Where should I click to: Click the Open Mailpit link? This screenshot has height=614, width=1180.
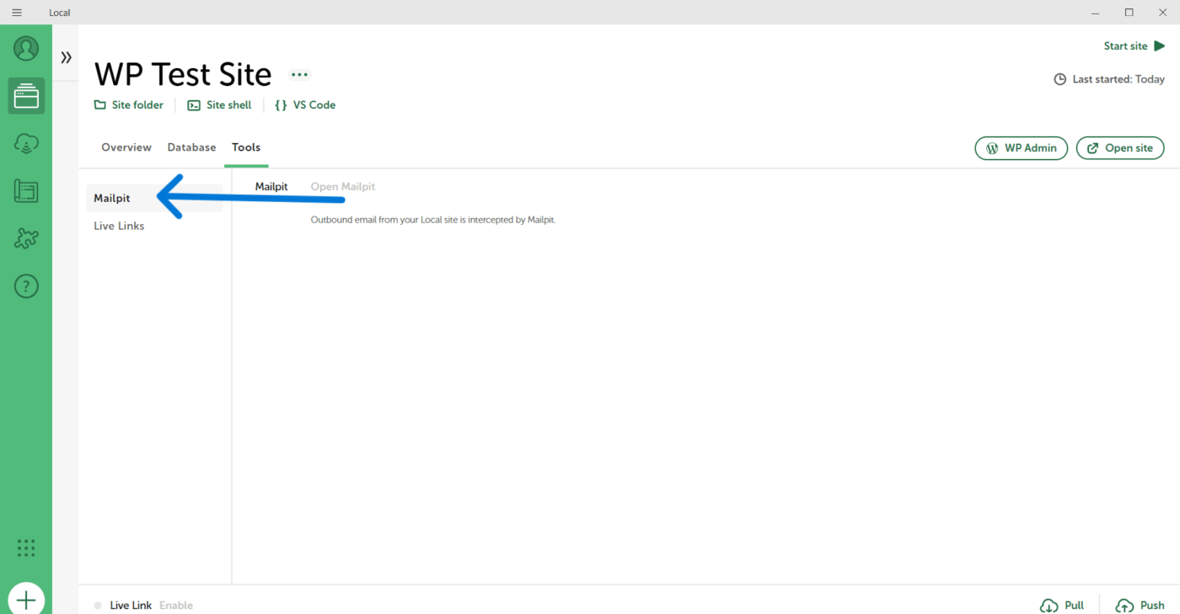(x=343, y=187)
